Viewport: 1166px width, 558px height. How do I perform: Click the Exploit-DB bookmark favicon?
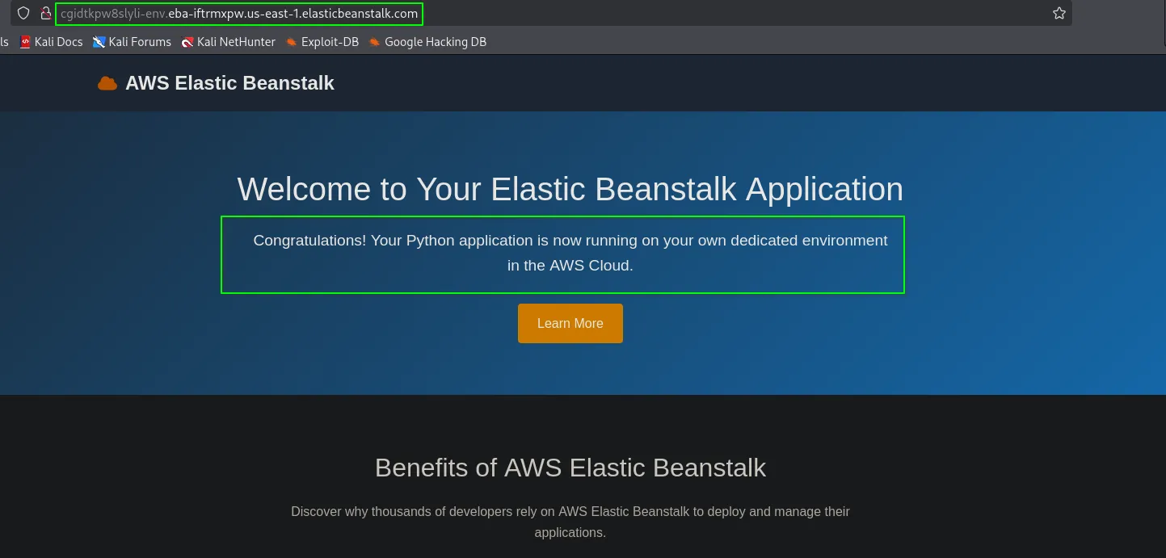pyautogui.click(x=291, y=42)
